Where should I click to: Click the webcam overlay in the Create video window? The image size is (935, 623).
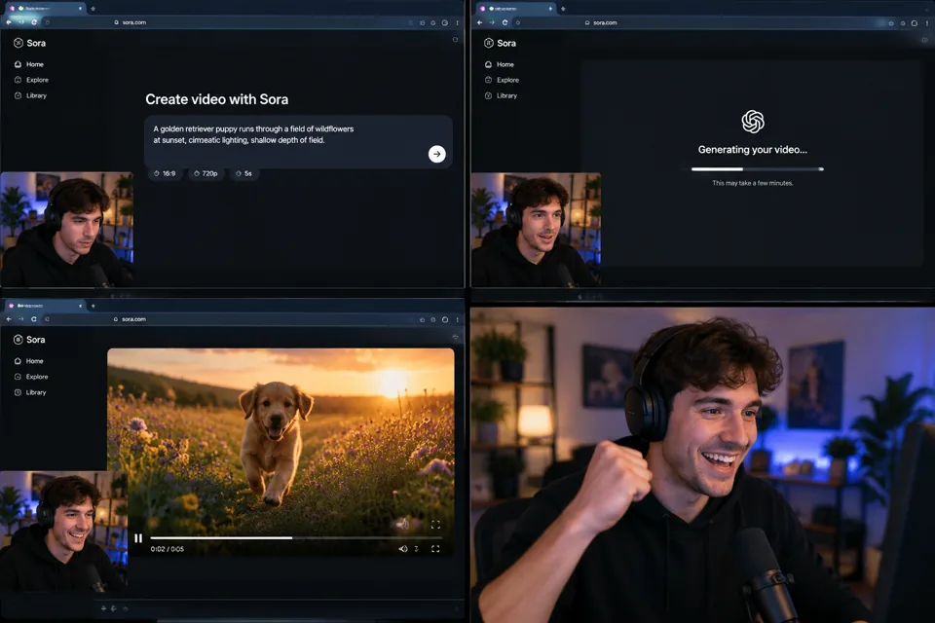pos(67,230)
